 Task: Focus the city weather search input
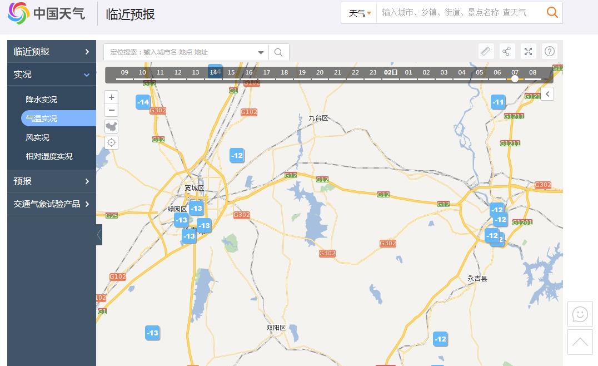(x=461, y=13)
